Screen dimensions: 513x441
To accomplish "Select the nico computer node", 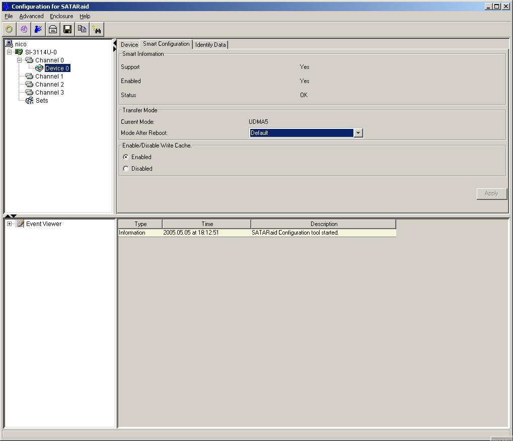I will (x=21, y=44).
